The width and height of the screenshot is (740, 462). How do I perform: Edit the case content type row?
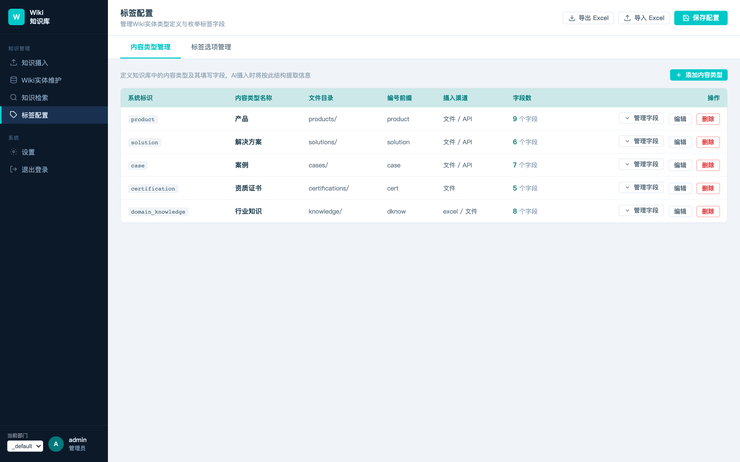coord(680,165)
